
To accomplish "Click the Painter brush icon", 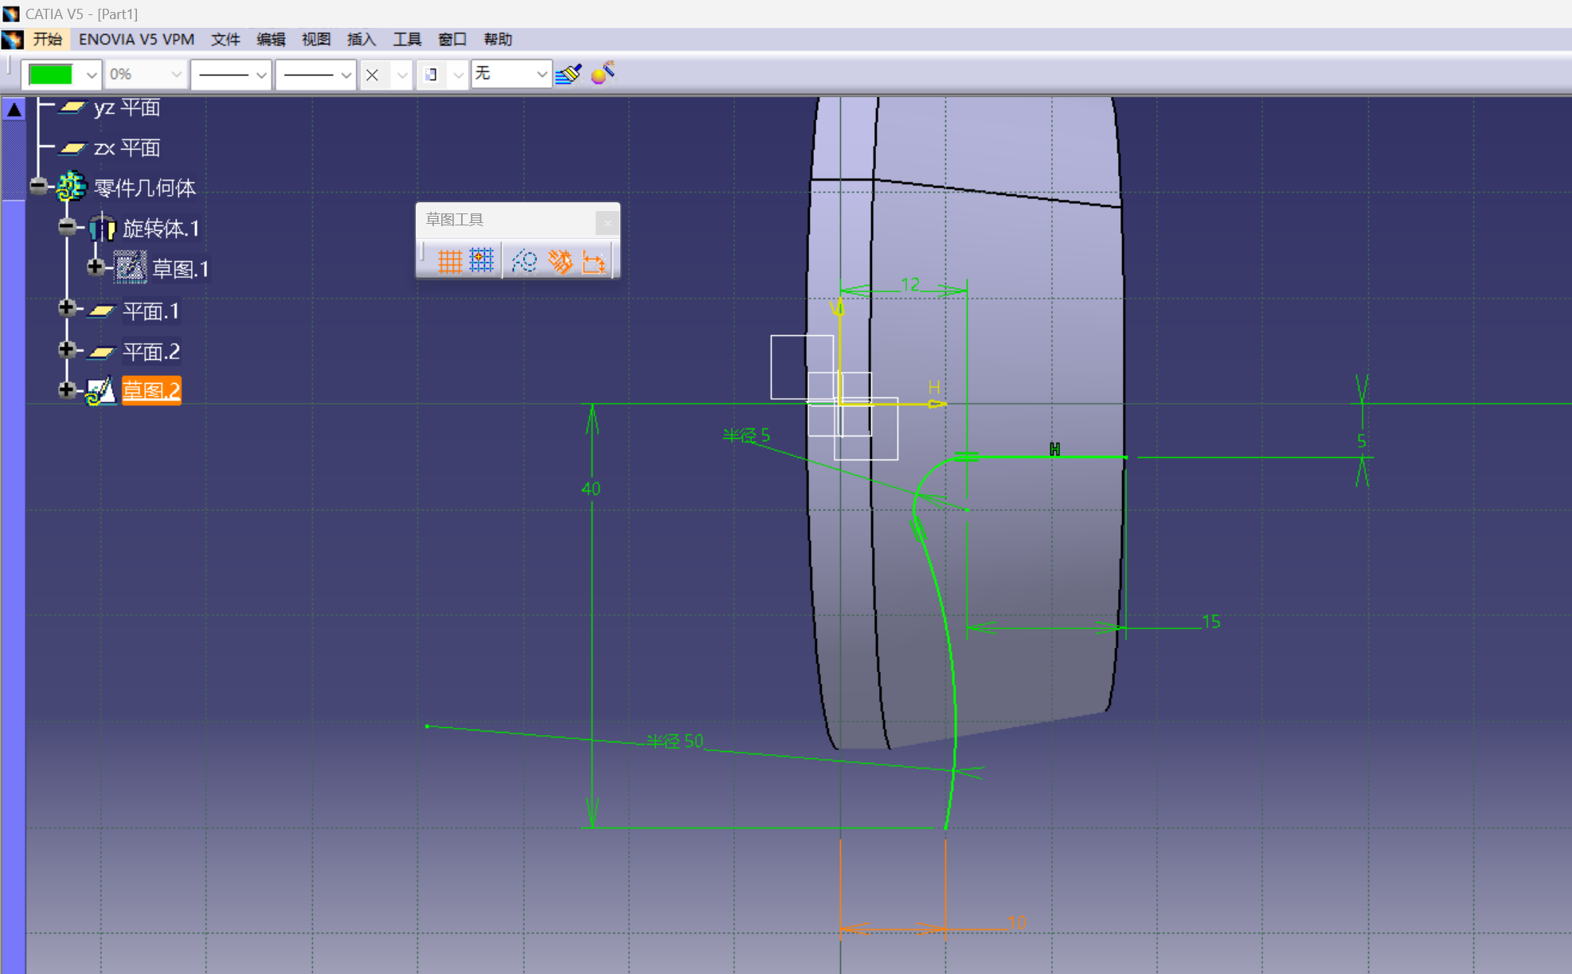I will click(x=569, y=74).
